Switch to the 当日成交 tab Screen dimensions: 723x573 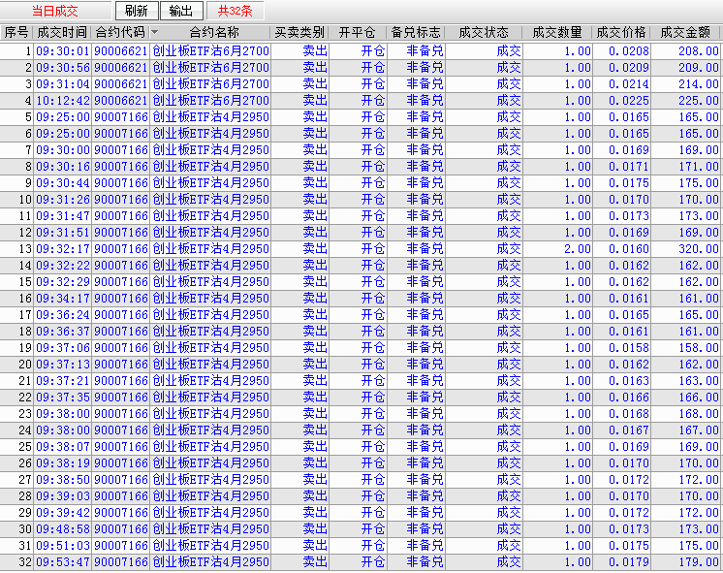(55, 11)
